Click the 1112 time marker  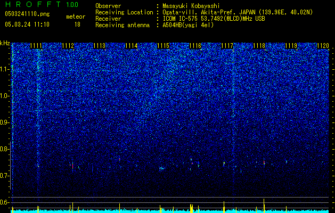pos(68,46)
